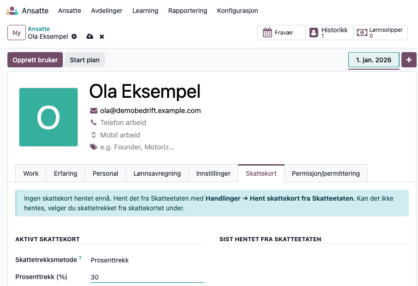Add a new version with the plus button
The height and width of the screenshot is (286, 418).
click(x=409, y=60)
